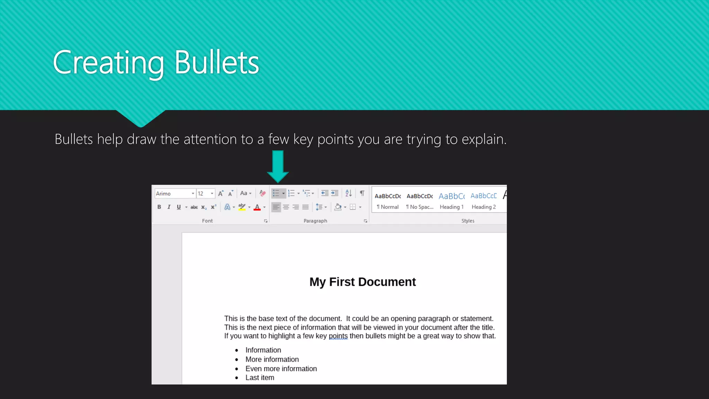709x399 pixels.
Task: Click the Shading paint bucket icon
Action: click(338, 207)
